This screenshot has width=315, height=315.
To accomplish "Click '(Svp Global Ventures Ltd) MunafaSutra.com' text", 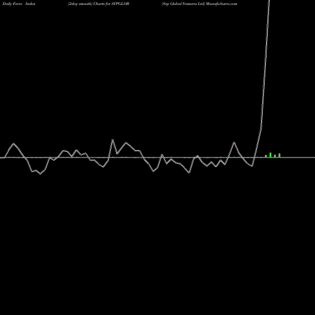I will (199, 4).
